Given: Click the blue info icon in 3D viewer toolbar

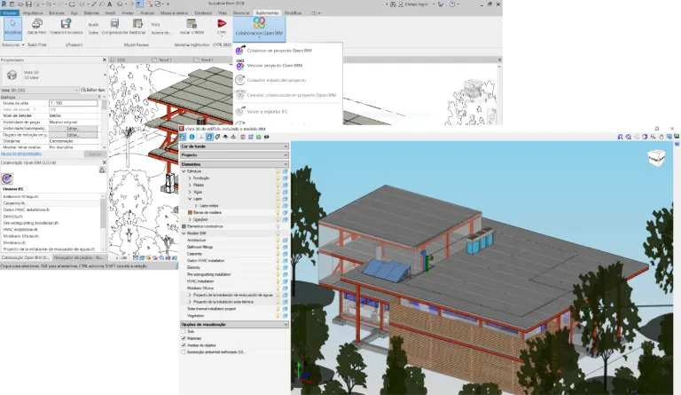Looking at the screenshot, I should click(x=192, y=137).
